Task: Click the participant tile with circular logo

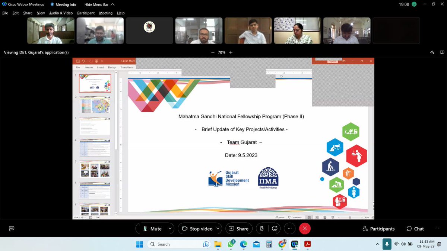Action: point(149,30)
